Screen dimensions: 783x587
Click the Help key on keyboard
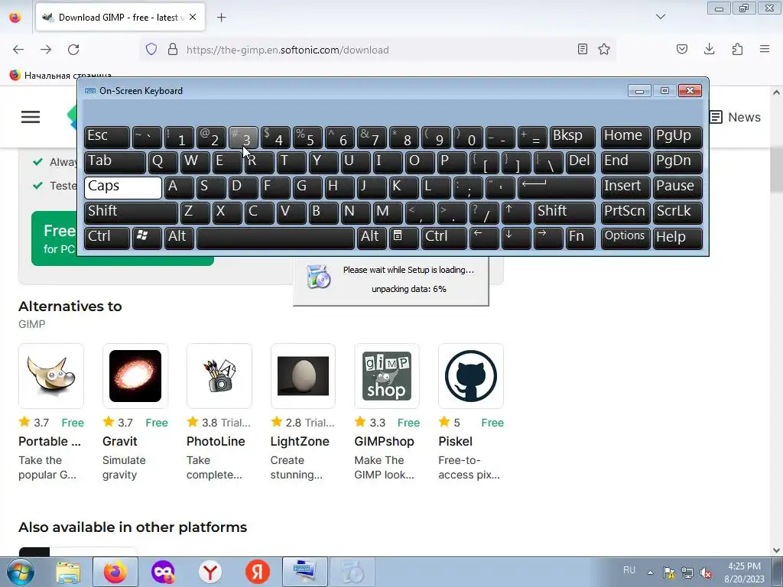(677, 238)
